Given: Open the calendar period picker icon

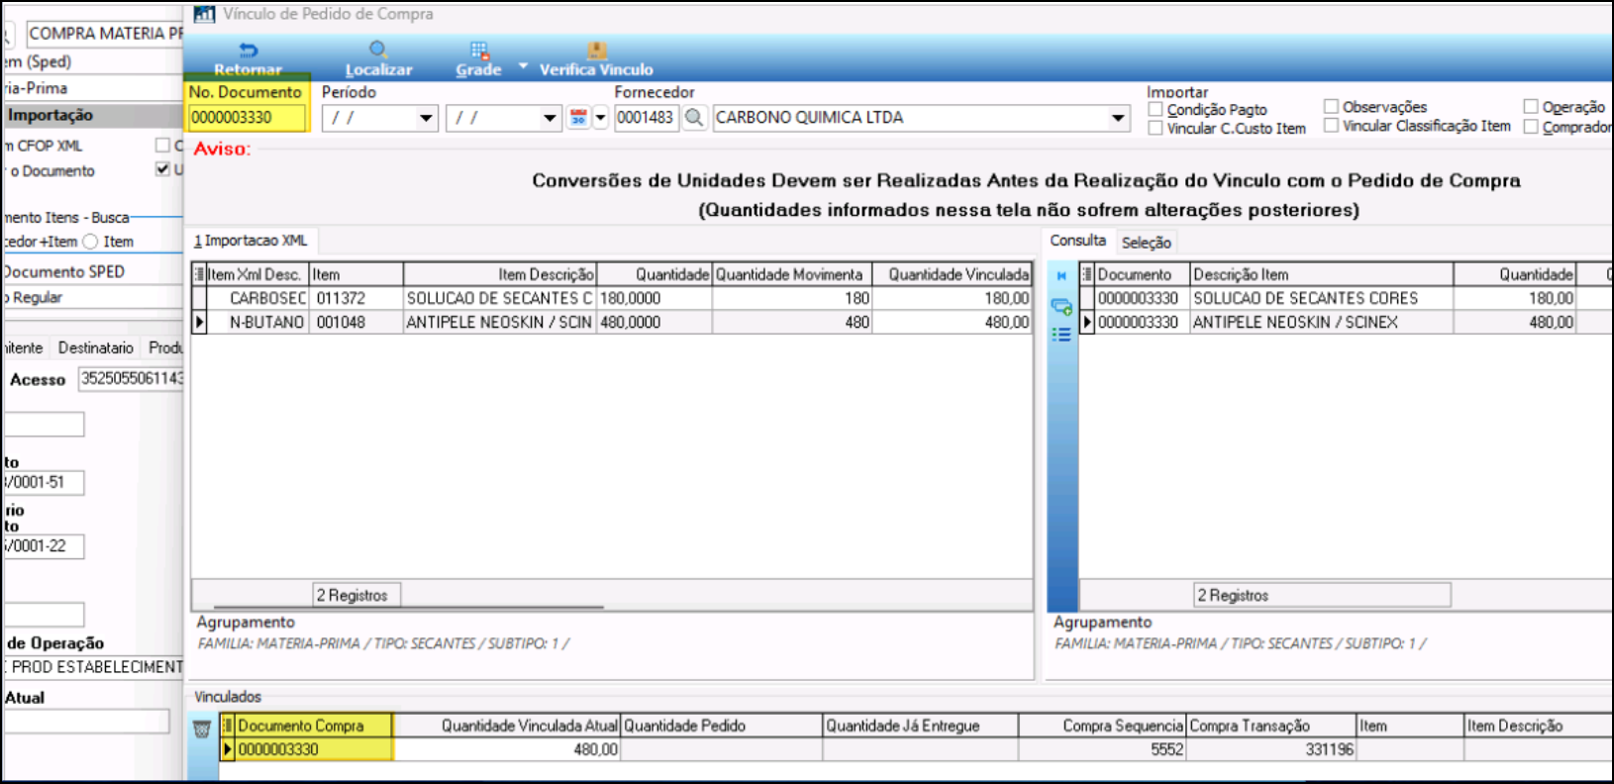Looking at the screenshot, I should (579, 118).
